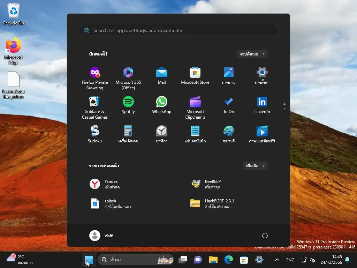Open the Mail app
Image resolution: width=357 pixels, height=268 pixels.
162,76
